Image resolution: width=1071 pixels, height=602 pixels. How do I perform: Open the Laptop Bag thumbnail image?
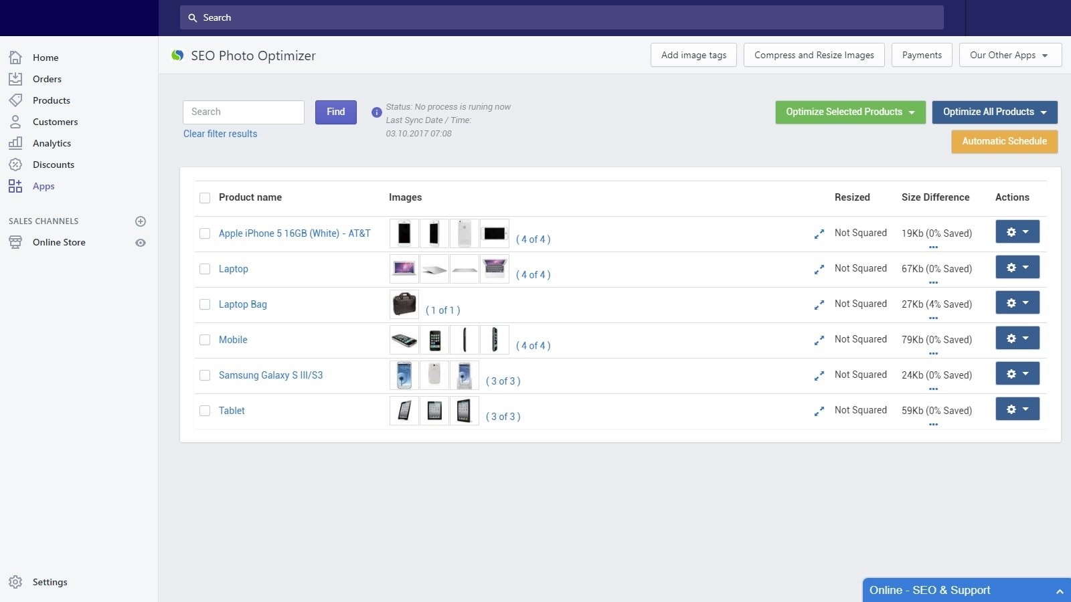pyautogui.click(x=404, y=304)
